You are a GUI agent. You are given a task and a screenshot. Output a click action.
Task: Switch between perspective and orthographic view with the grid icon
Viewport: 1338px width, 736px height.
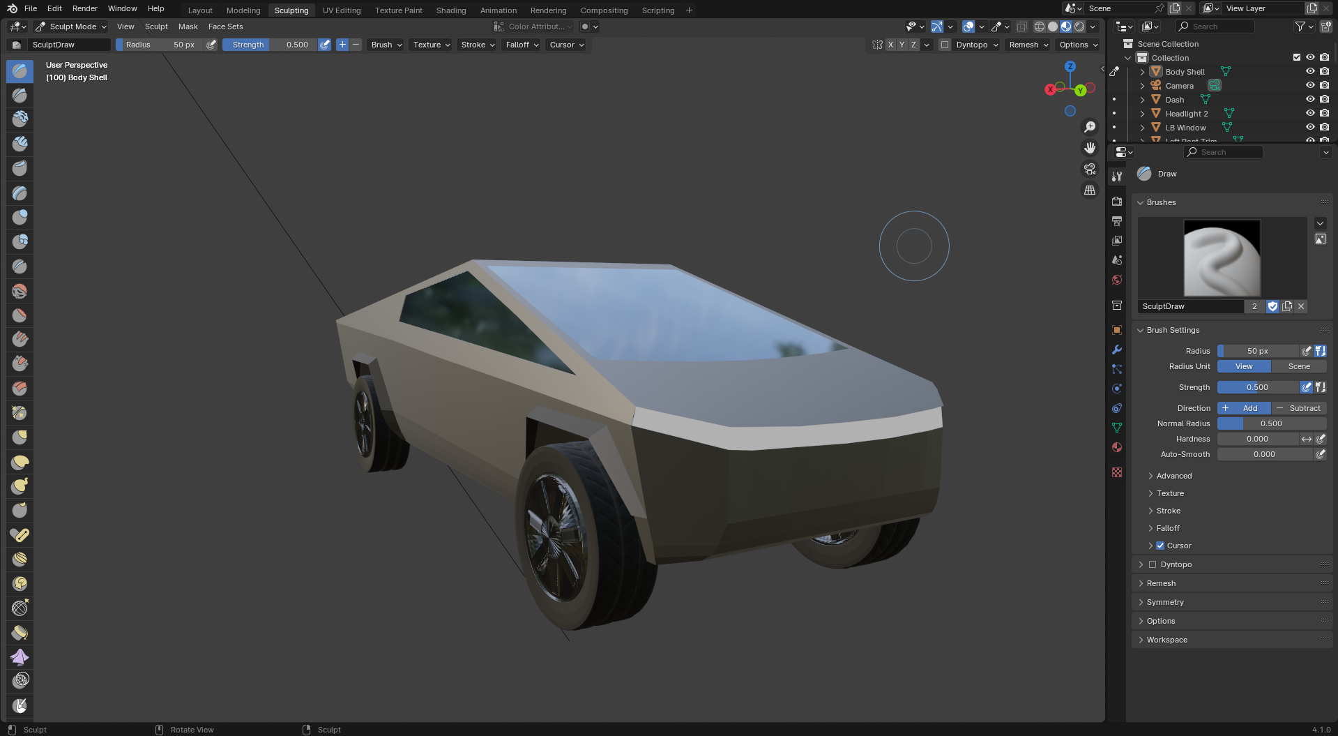[1089, 190]
